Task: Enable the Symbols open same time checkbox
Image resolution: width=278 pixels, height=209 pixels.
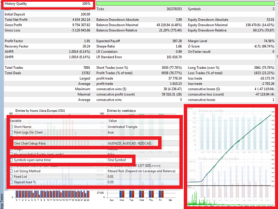Action: pos(11,160)
